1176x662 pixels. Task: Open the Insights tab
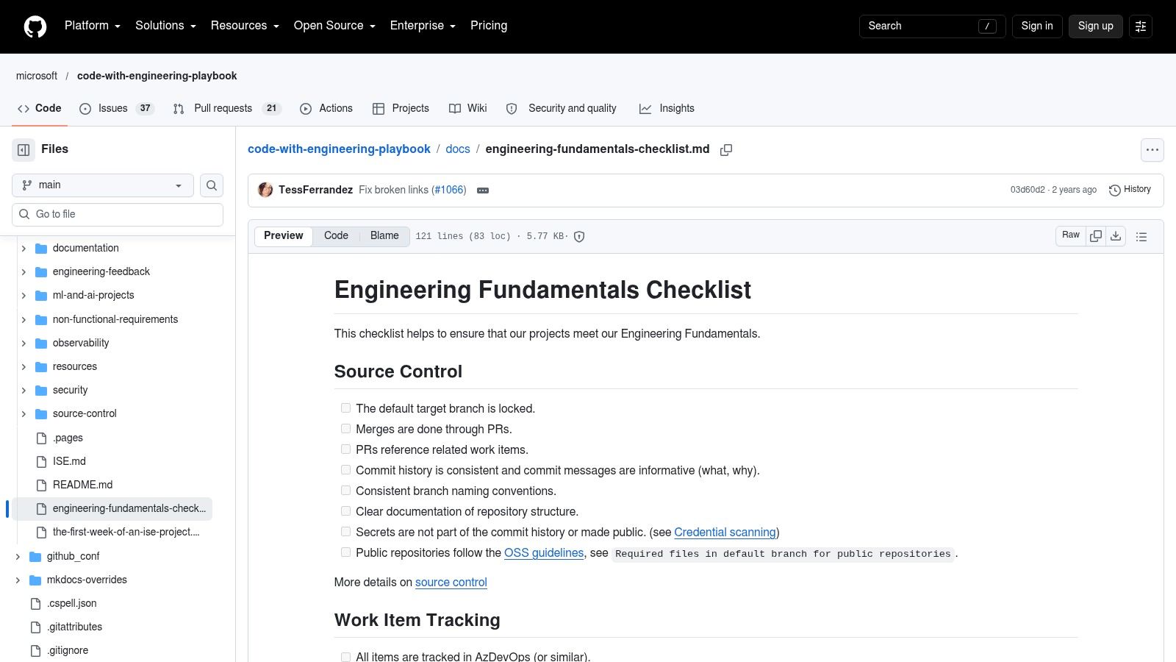tap(667, 108)
